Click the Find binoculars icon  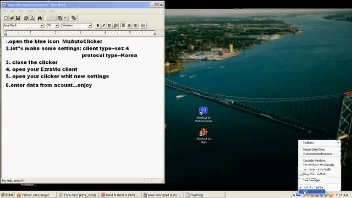[40, 18]
